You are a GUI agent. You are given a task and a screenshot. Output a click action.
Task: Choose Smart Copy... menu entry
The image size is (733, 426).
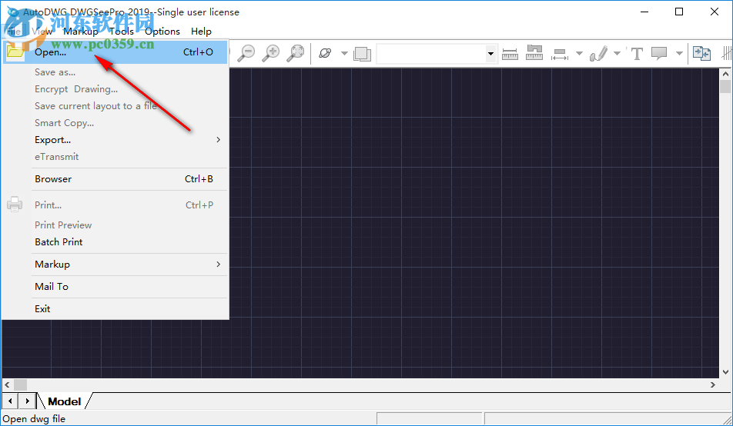point(115,123)
